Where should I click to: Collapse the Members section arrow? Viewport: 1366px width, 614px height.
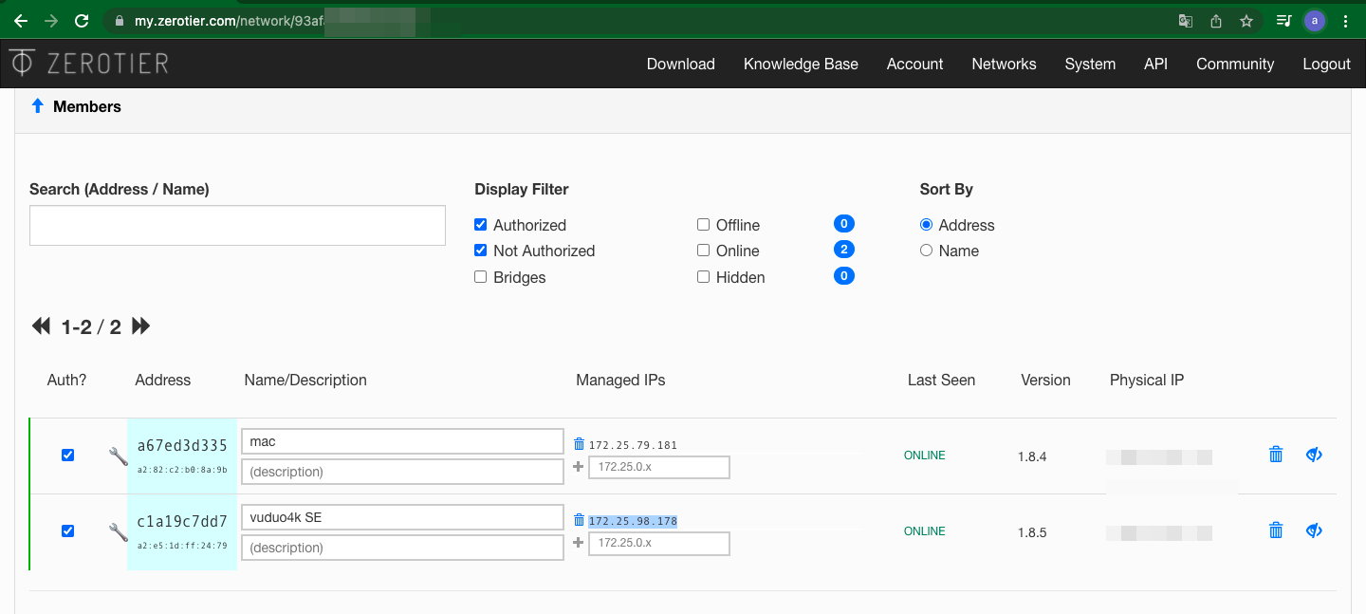(38, 106)
